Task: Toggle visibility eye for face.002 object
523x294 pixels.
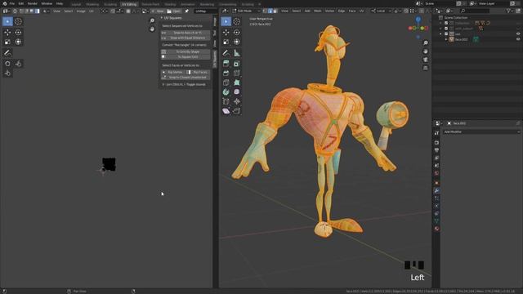Action: (518, 39)
